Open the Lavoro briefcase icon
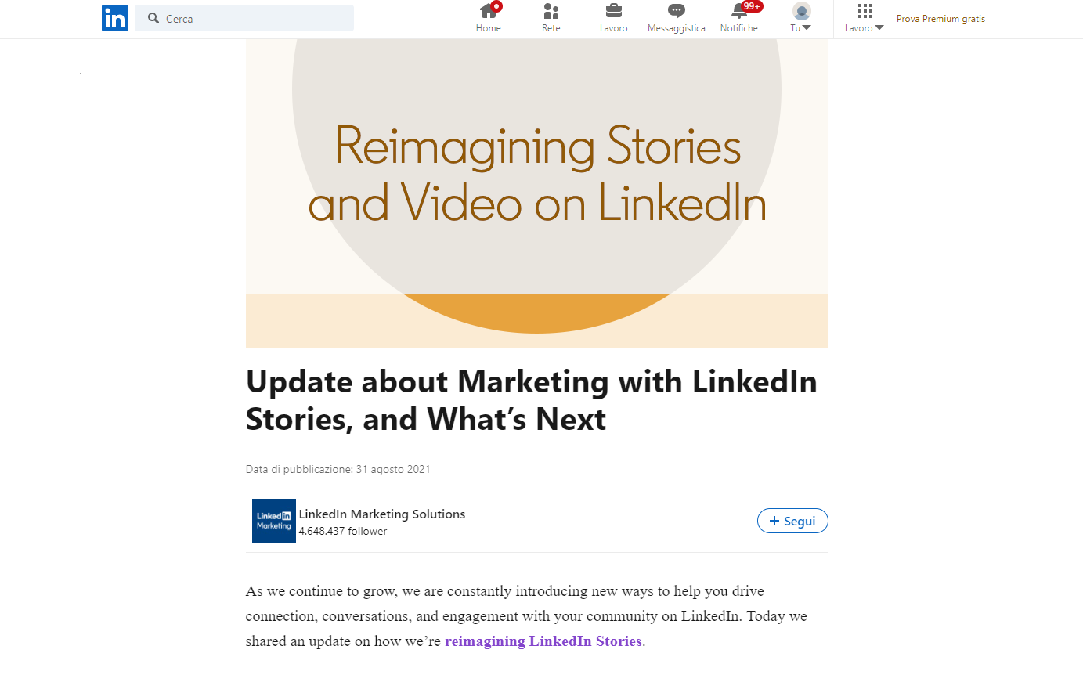 614,11
